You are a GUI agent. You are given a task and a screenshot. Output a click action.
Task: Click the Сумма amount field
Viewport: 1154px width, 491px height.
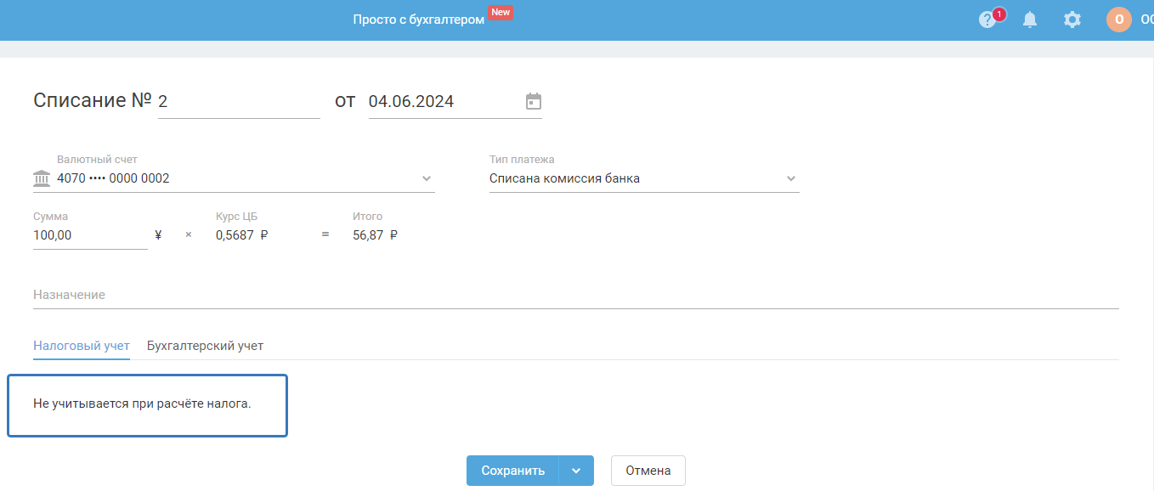(89, 235)
